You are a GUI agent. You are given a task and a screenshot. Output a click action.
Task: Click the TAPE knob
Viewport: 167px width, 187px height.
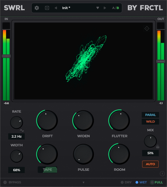pyautogui.click(x=47, y=154)
